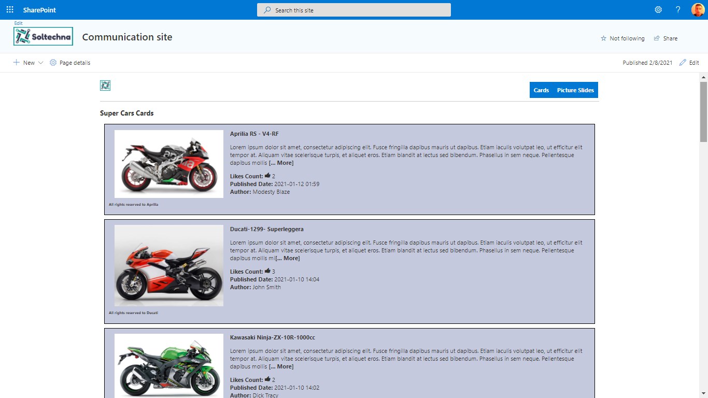Switch to the Cards tab
This screenshot has width=708, height=398.
click(541, 90)
